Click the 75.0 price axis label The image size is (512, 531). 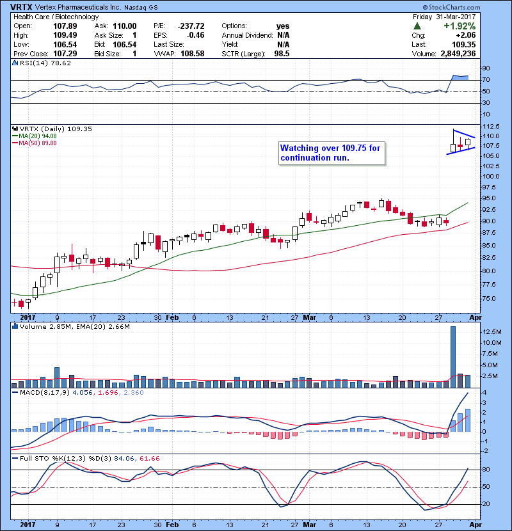click(x=489, y=298)
